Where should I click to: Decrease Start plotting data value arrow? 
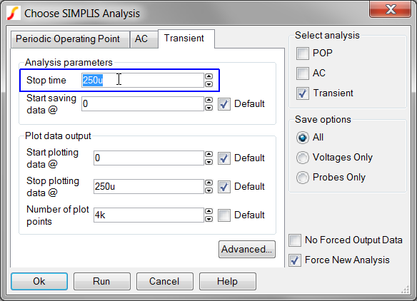pos(209,162)
